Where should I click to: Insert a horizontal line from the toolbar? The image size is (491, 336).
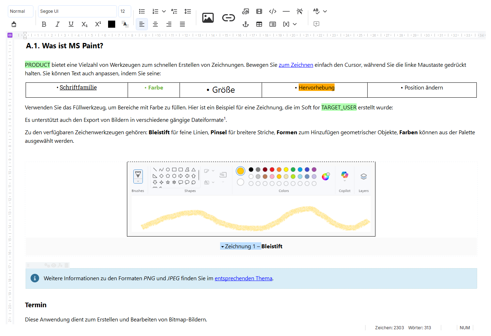(x=286, y=11)
